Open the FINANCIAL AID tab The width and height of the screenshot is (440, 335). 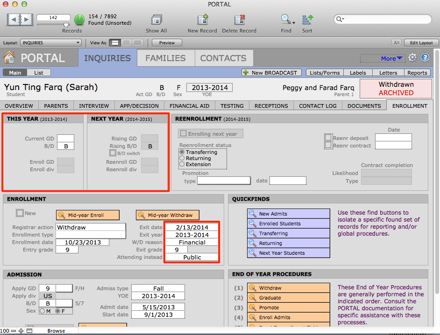coord(190,106)
